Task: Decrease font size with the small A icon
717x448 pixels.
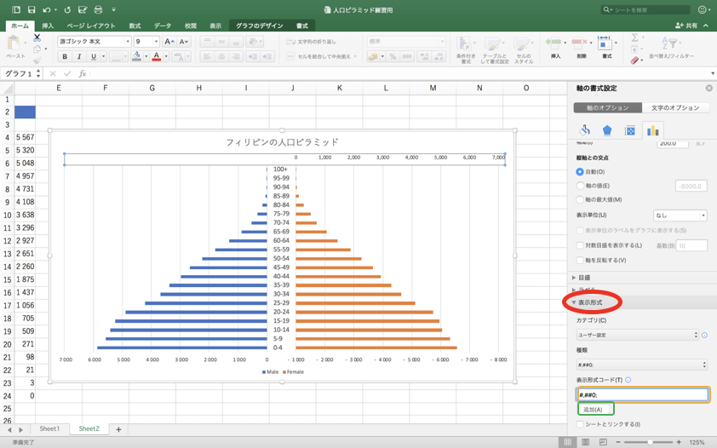Action: tap(183, 42)
